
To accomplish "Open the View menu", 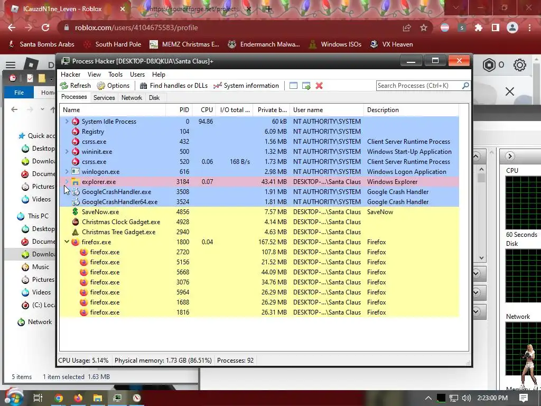I will 94,74.
